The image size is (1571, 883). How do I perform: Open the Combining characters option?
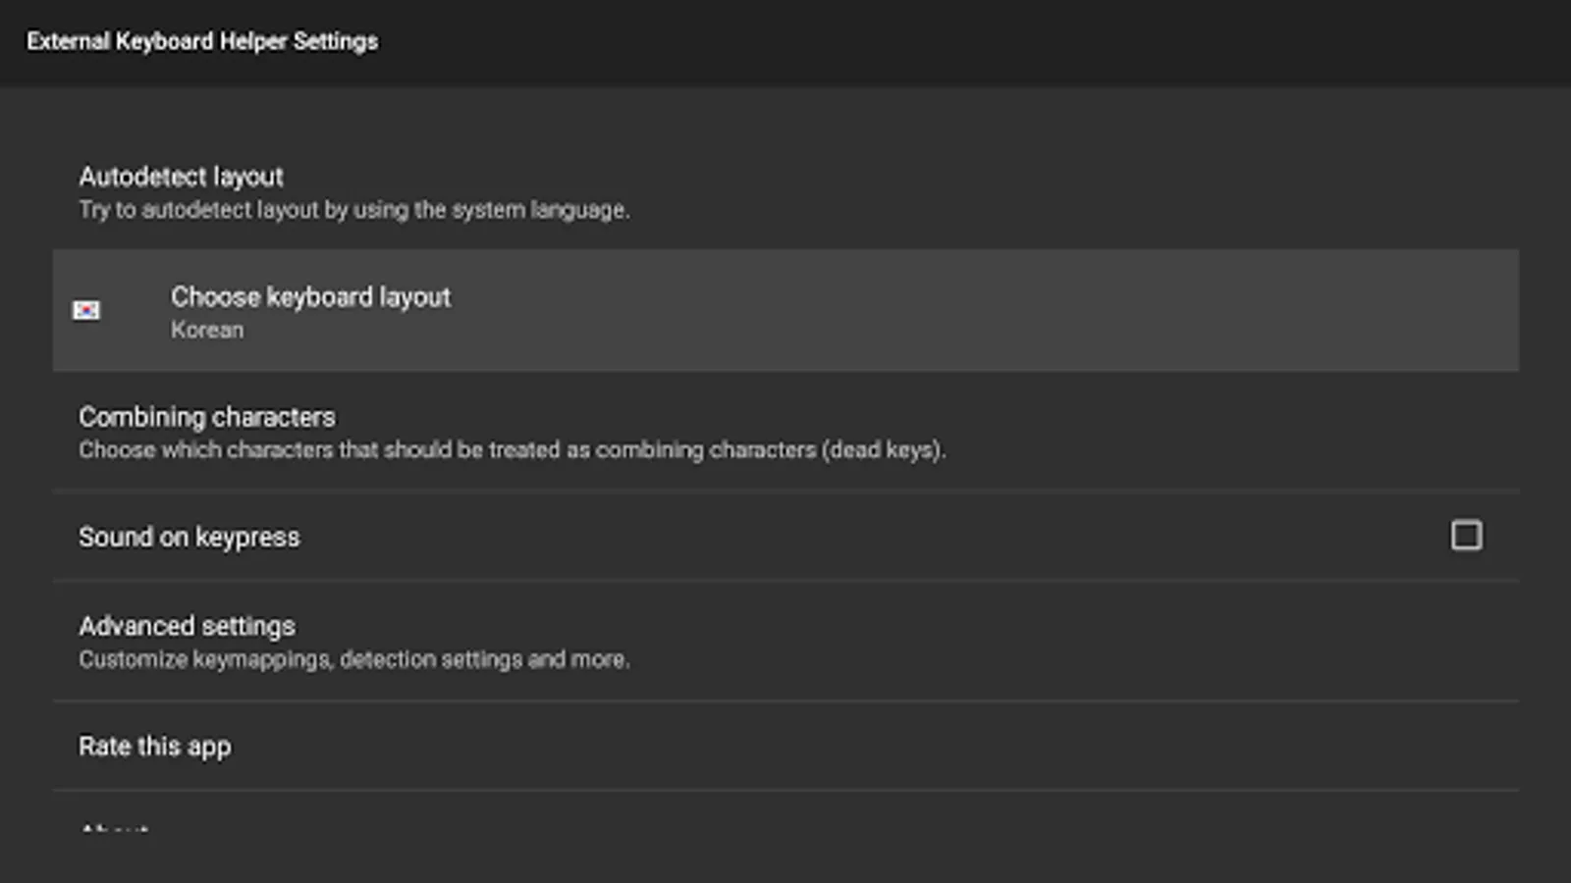pos(206,417)
